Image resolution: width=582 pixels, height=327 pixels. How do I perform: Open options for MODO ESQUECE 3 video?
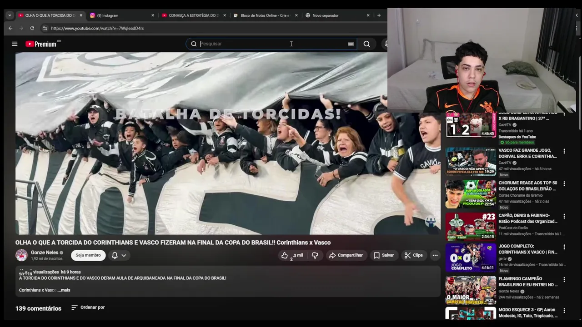(564, 311)
